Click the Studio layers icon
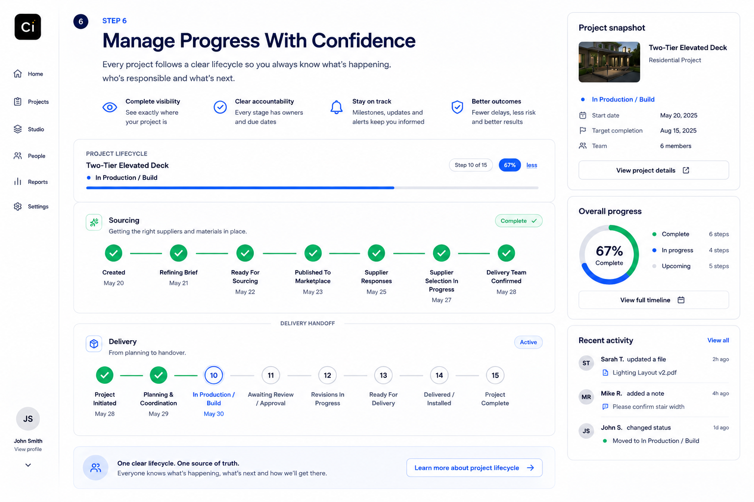The height and width of the screenshot is (502, 754). pos(18,129)
